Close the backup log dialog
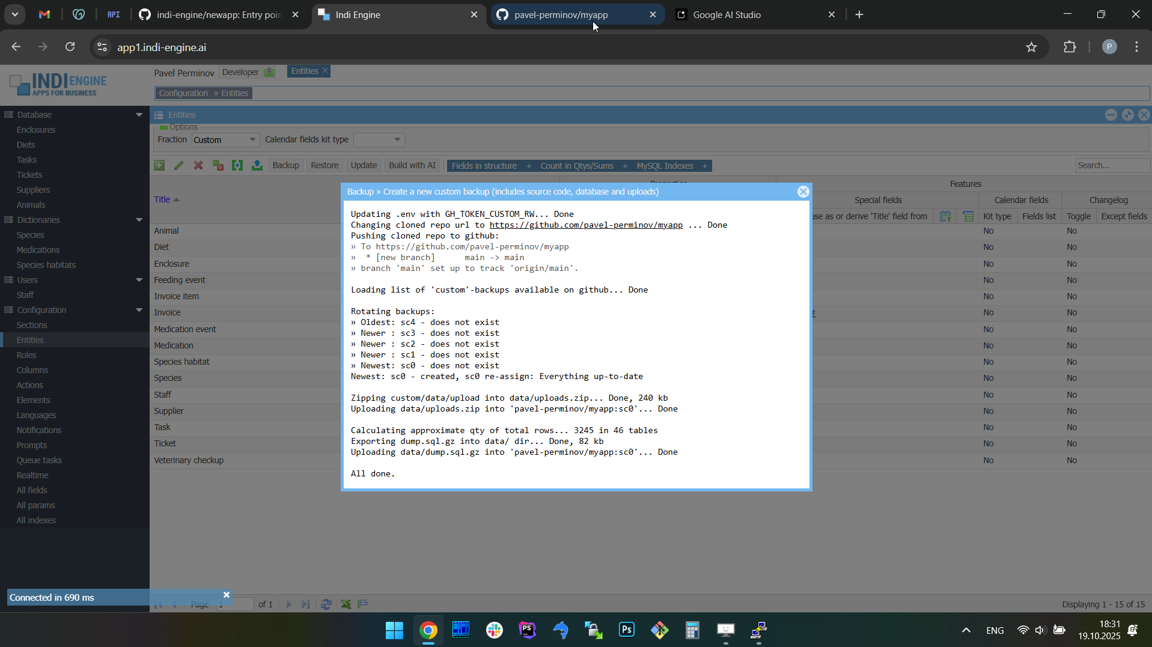The image size is (1152, 647). [803, 192]
